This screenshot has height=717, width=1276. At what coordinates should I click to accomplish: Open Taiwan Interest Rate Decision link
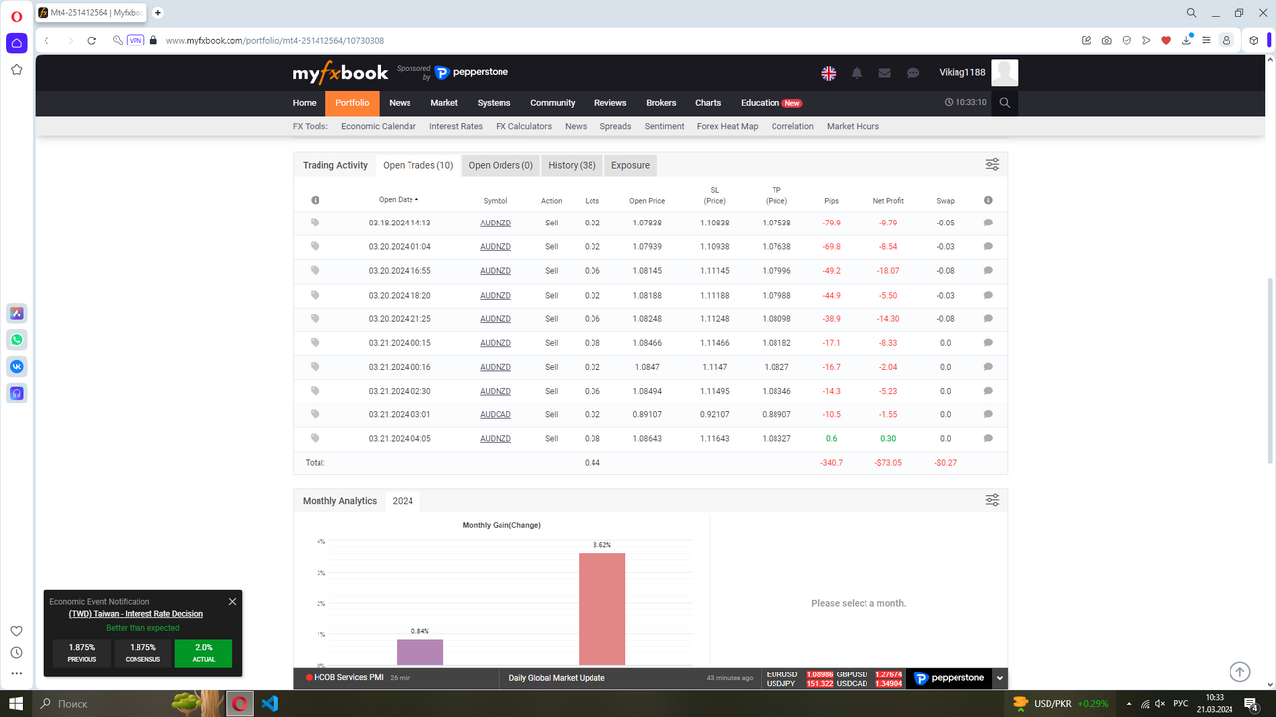coord(136,614)
